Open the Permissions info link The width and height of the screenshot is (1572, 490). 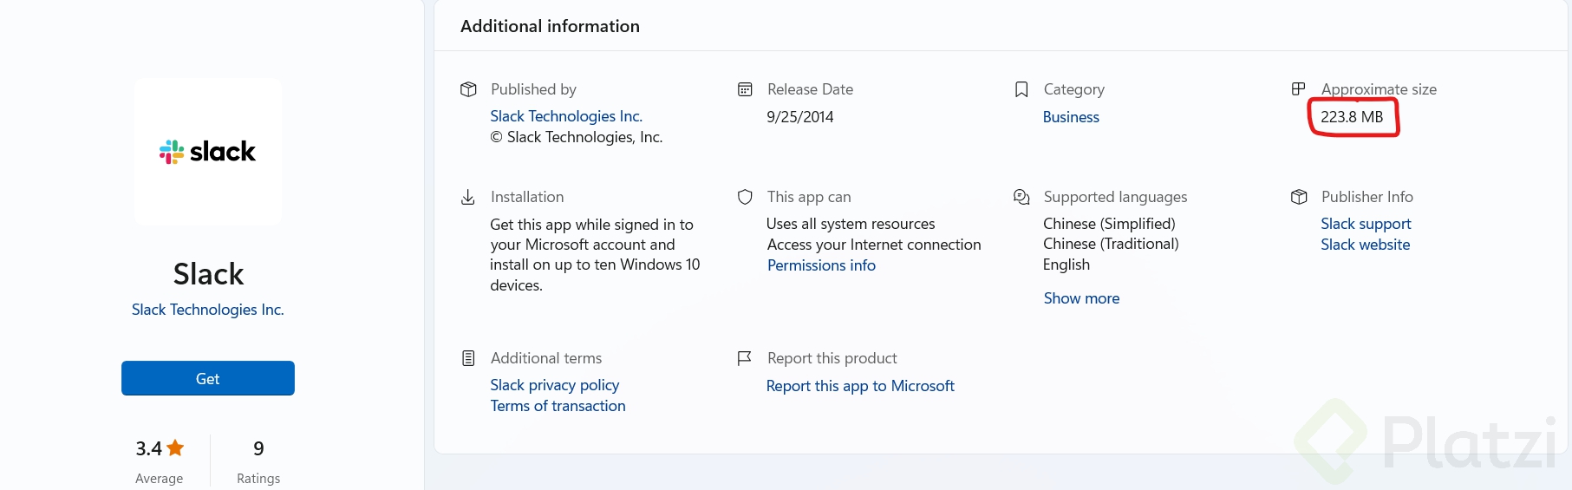click(821, 265)
